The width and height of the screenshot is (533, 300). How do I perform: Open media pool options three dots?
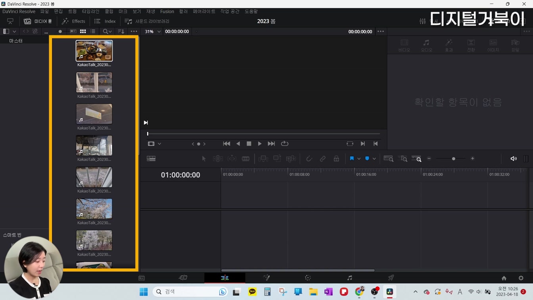134,31
